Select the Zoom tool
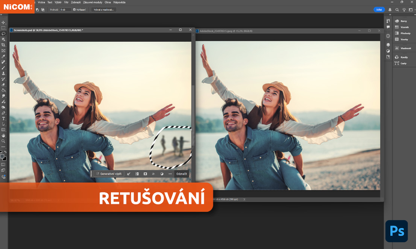The width and height of the screenshot is (416, 249). (x=3, y=141)
